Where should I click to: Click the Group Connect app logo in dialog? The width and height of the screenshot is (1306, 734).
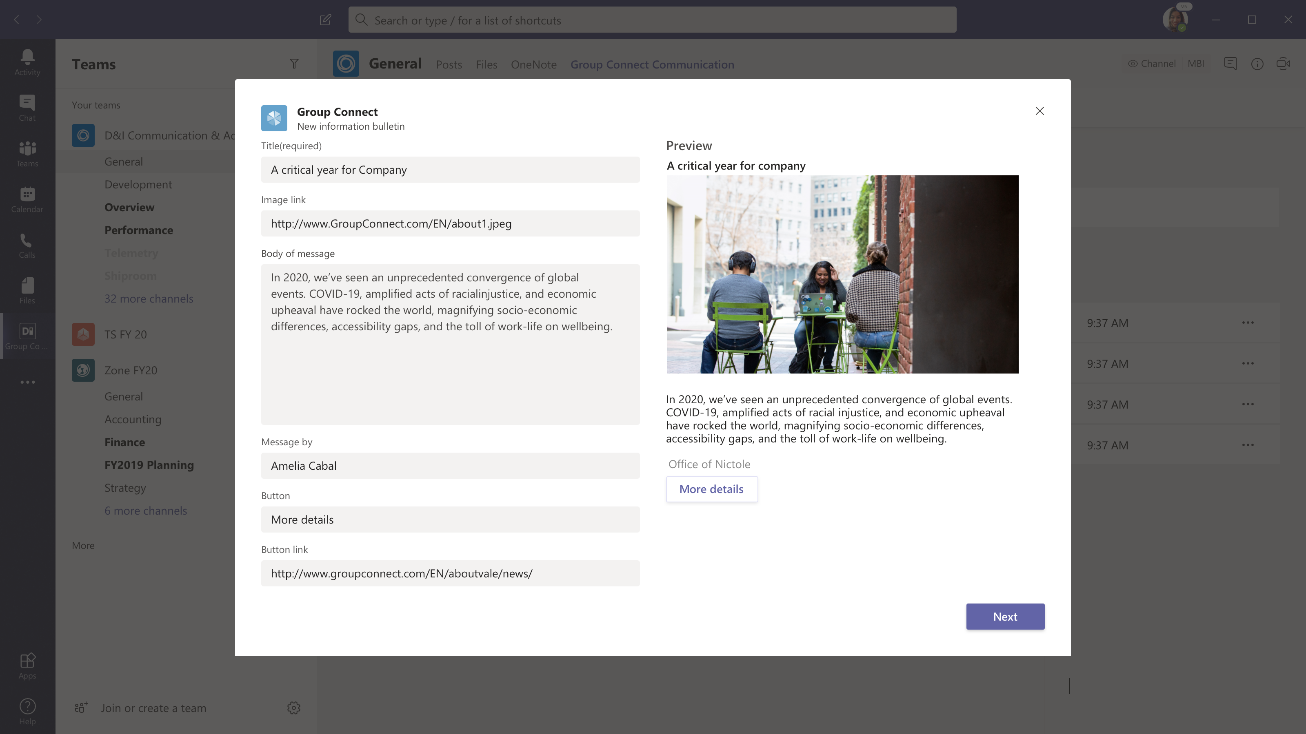(274, 118)
